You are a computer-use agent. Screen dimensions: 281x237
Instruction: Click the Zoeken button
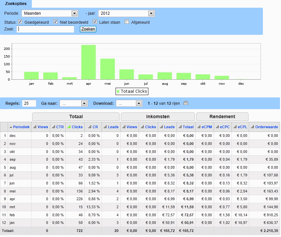(88, 29)
